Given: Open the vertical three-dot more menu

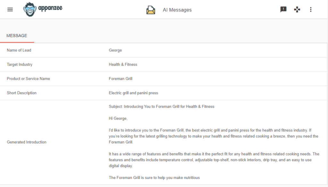Looking at the screenshot, I should (x=311, y=9).
